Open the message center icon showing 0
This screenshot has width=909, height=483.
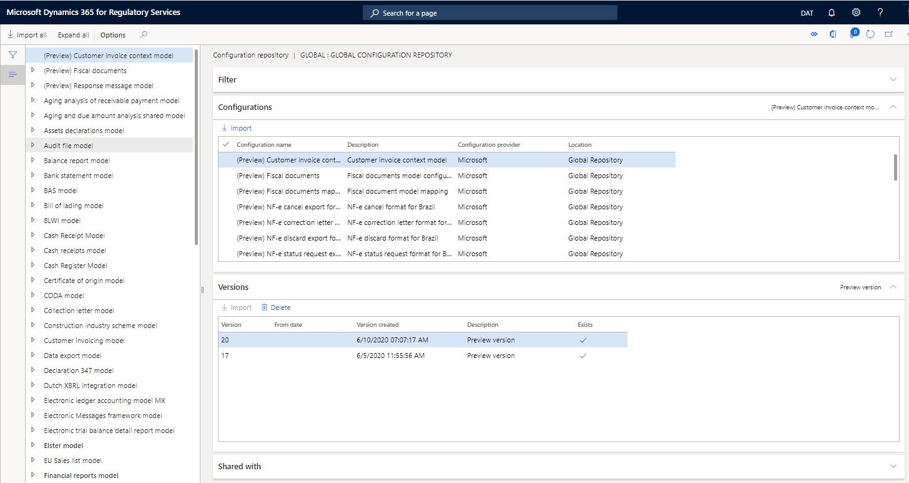tap(853, 34)
